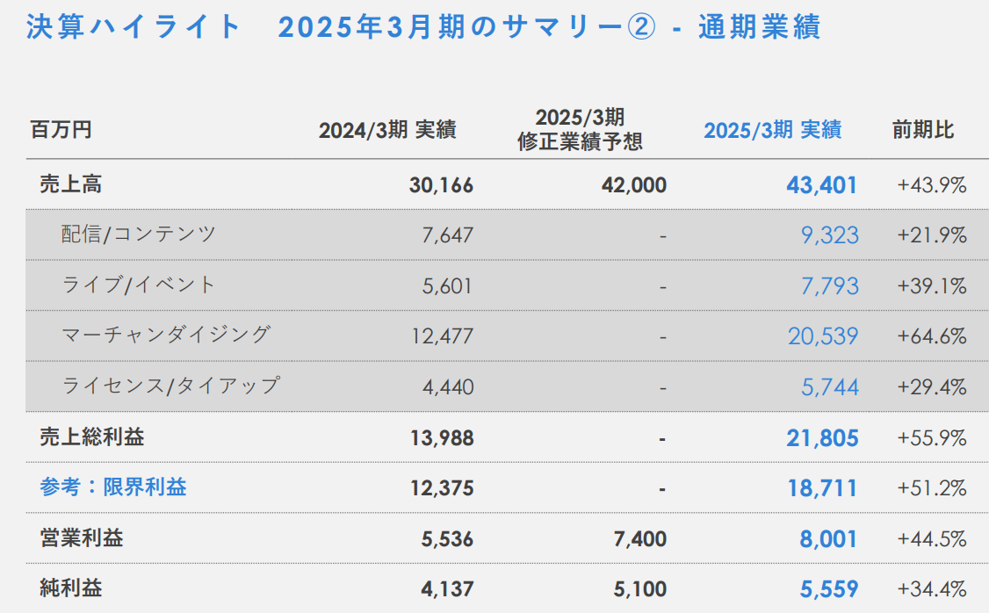Select the ライセンス/タイアップ row label
This screenshot has width=989, height=613.
point(171,386)
